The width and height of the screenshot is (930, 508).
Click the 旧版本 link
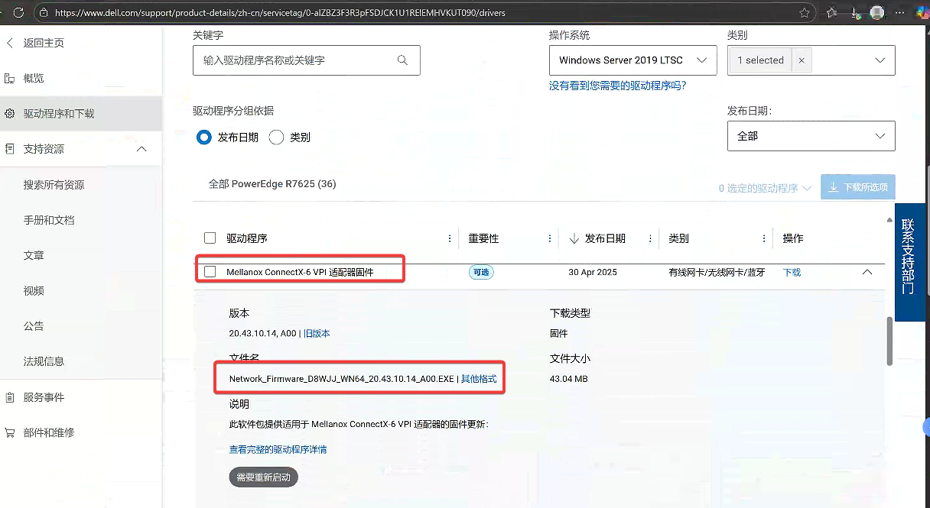point(317,334)
